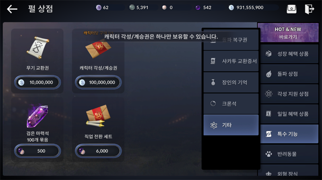Choose 크론석 in the submenu
Viewport: 322px width, 180px height.
[231, 104]
